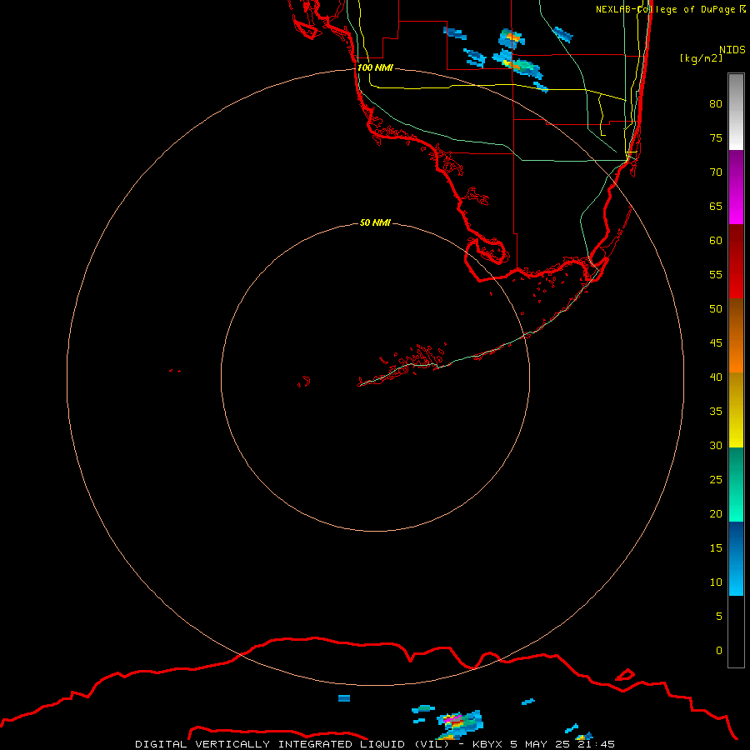The height and width of the screenshot is (750, 750).
Task: Select the 65 value on the legend
Action: (x=716, y=206)
